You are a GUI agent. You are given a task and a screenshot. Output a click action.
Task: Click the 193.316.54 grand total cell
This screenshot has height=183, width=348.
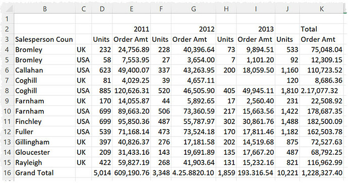256,172
